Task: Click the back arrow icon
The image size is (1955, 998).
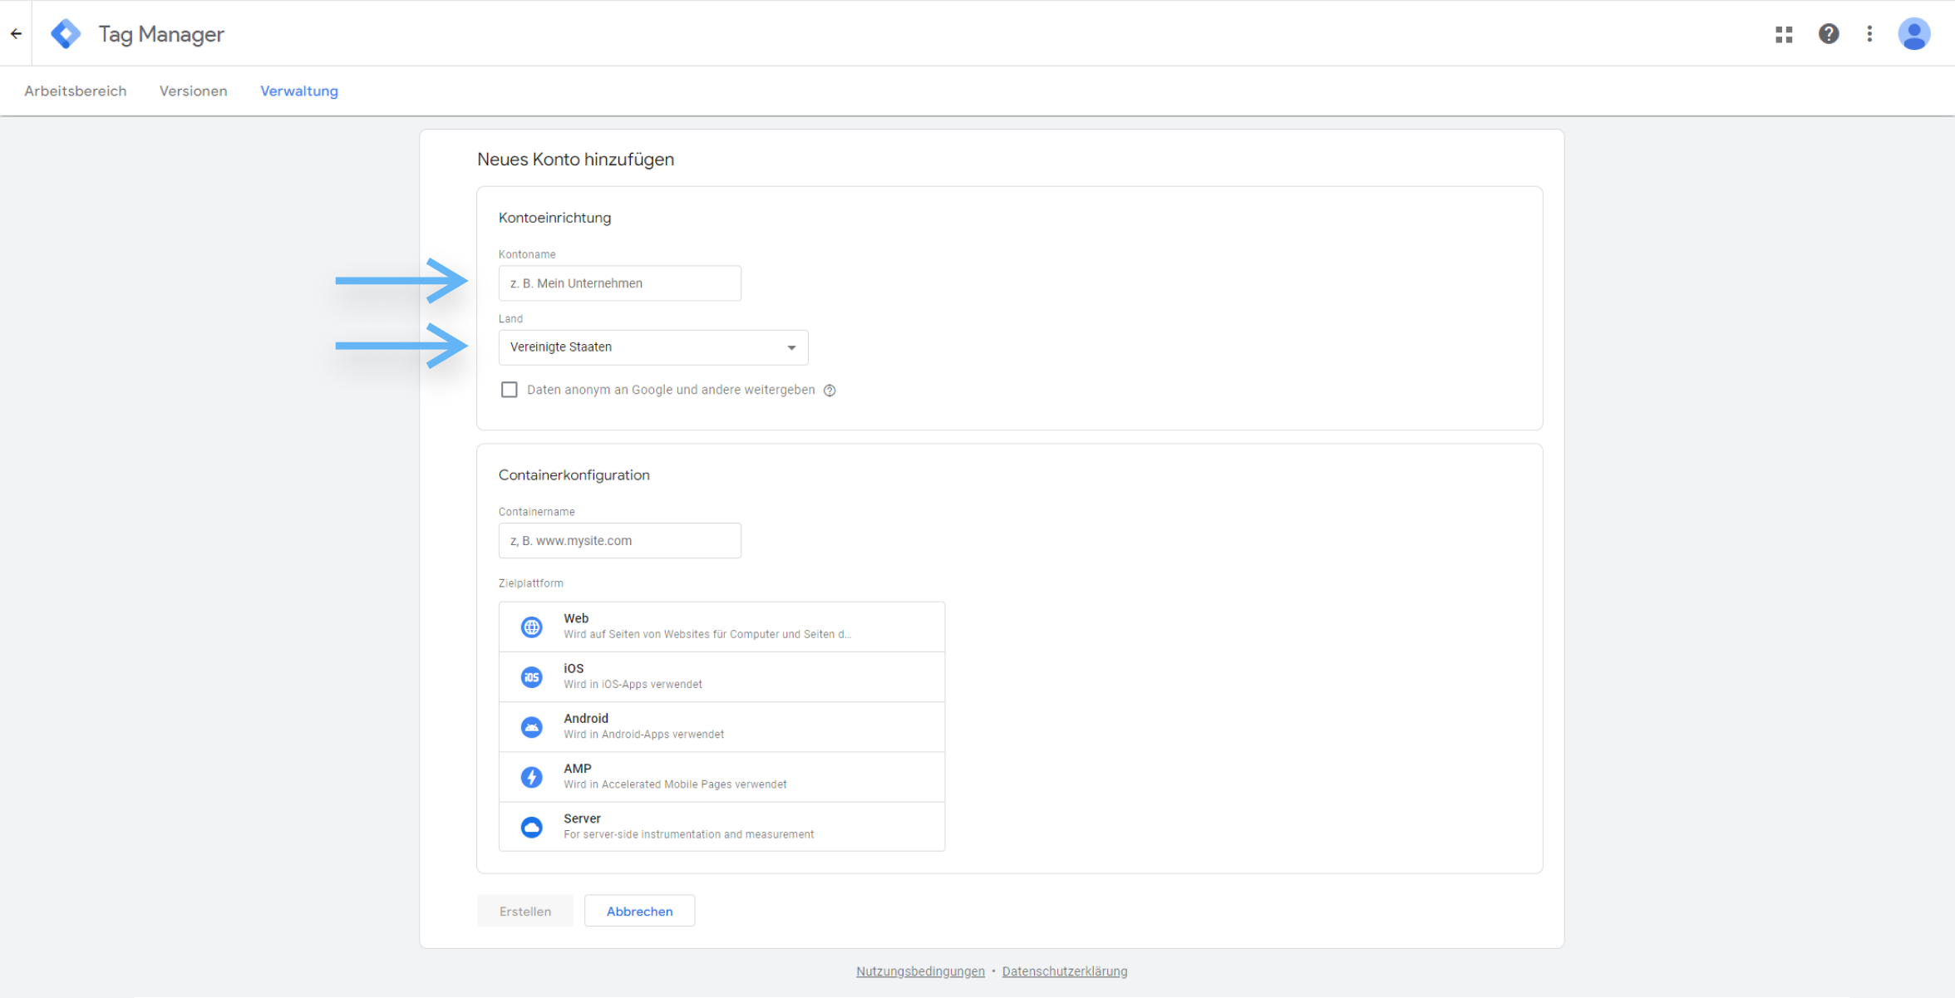Action: pos(16,33)
